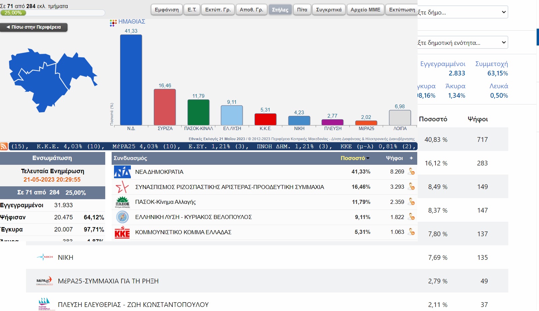Click the ΝΙΚΗ party logo
Image resolution: width=539 pixels, height=311 pixels.
(x=45, y=257)
